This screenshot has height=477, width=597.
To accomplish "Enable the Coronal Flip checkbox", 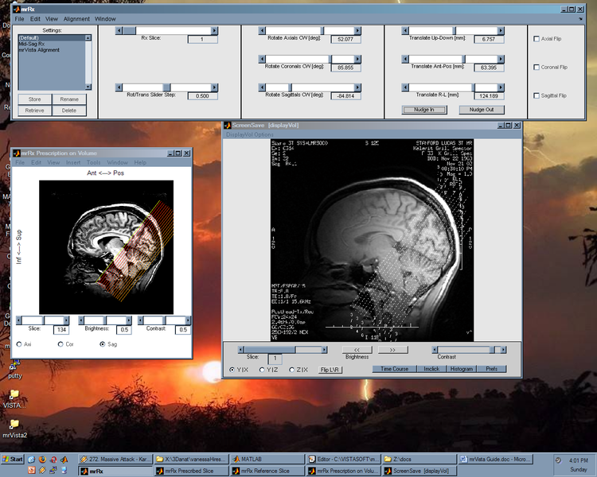I will coord(536,68).
